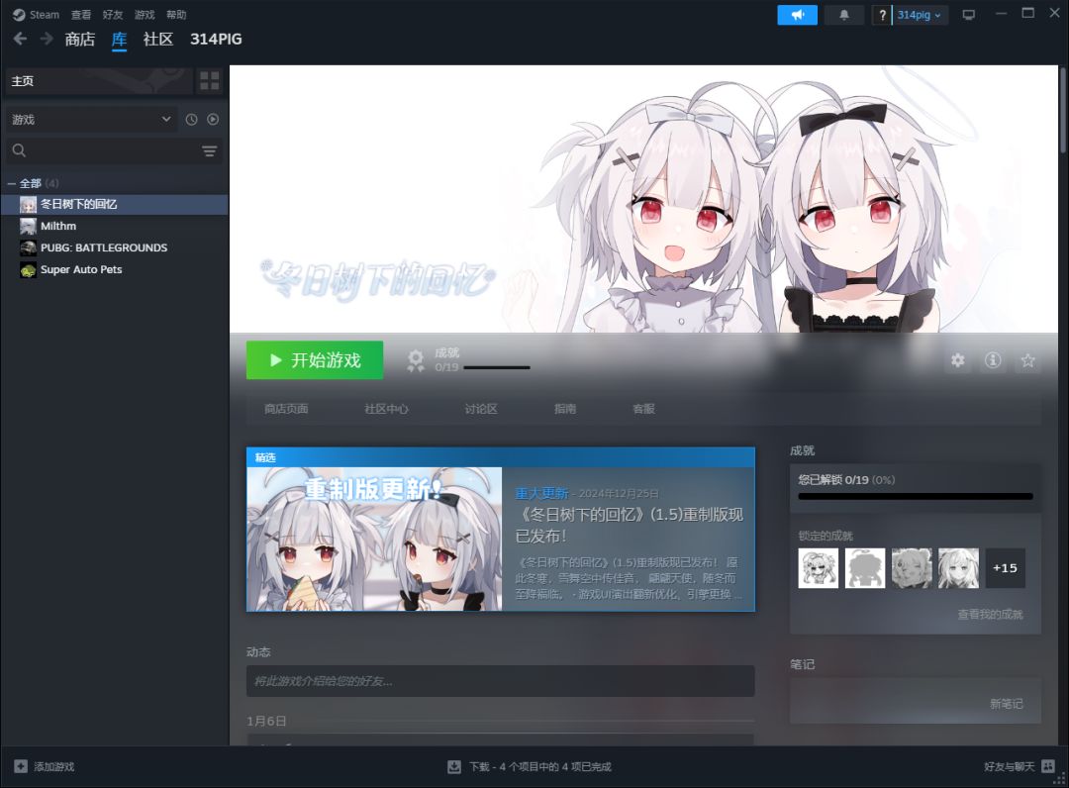The image size is (1069, 788).
Task: Show game info icon
Action: pos(993,360)
